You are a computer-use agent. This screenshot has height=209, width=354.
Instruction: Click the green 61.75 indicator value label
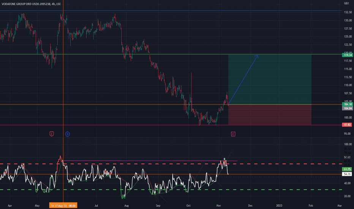click(347, 169)
